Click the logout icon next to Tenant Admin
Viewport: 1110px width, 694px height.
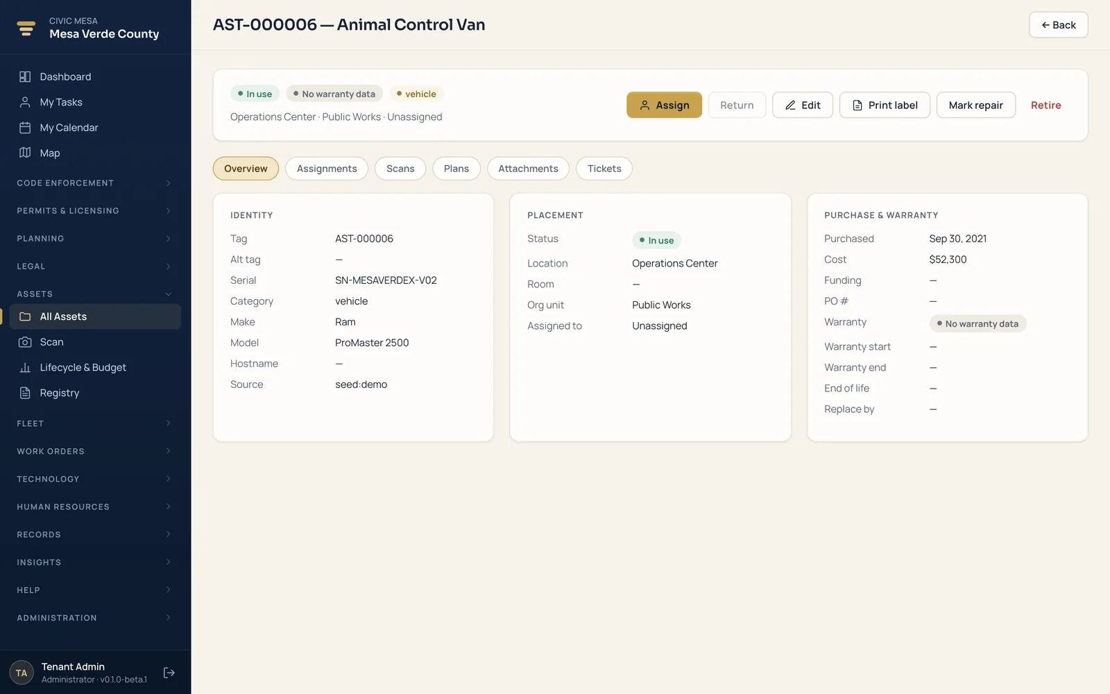click(x=169, y=672)
